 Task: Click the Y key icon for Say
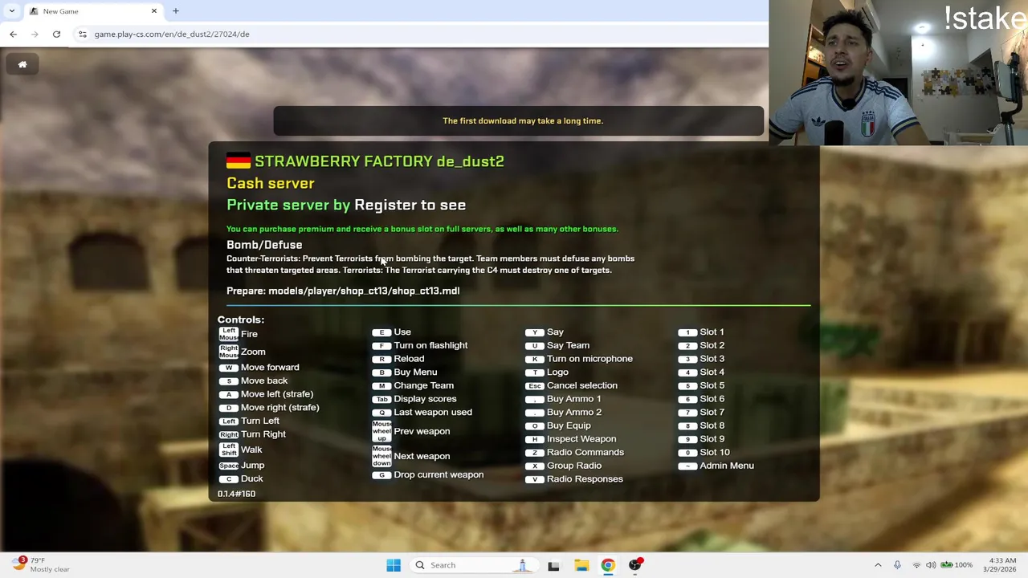(x=534, y=332)
